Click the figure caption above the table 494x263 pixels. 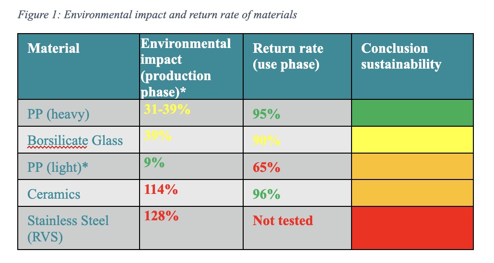(157, 15)
